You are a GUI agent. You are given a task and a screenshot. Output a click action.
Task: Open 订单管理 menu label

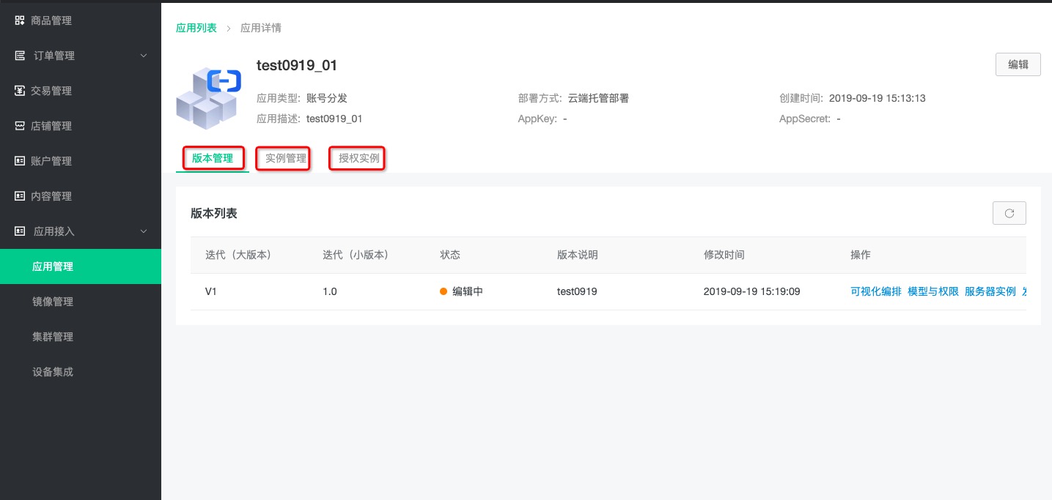click(x=54, y=56)
